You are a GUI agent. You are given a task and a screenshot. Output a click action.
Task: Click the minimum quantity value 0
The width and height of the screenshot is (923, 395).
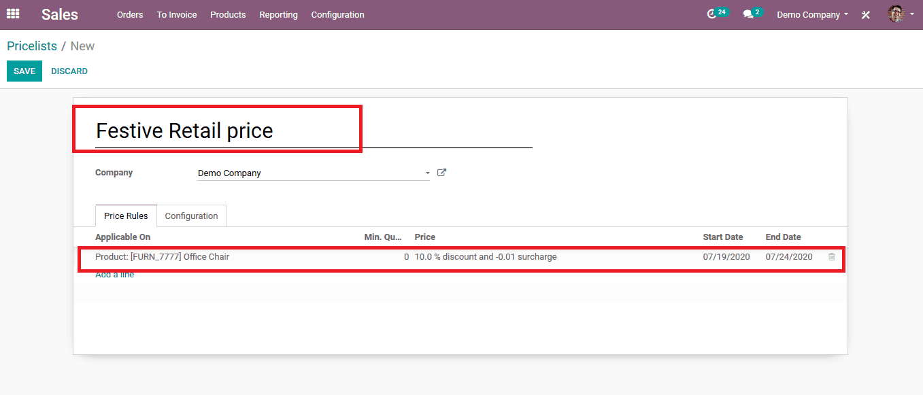click(407, 257)
